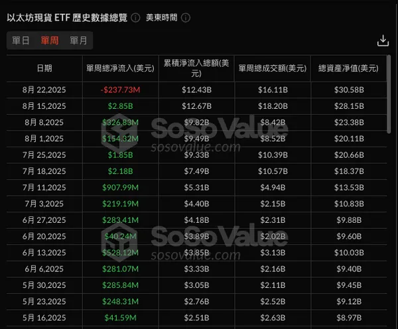Click the 總資產淨值(美元) column header
This screenshot has width=398, height=329.
pos(348,68)
